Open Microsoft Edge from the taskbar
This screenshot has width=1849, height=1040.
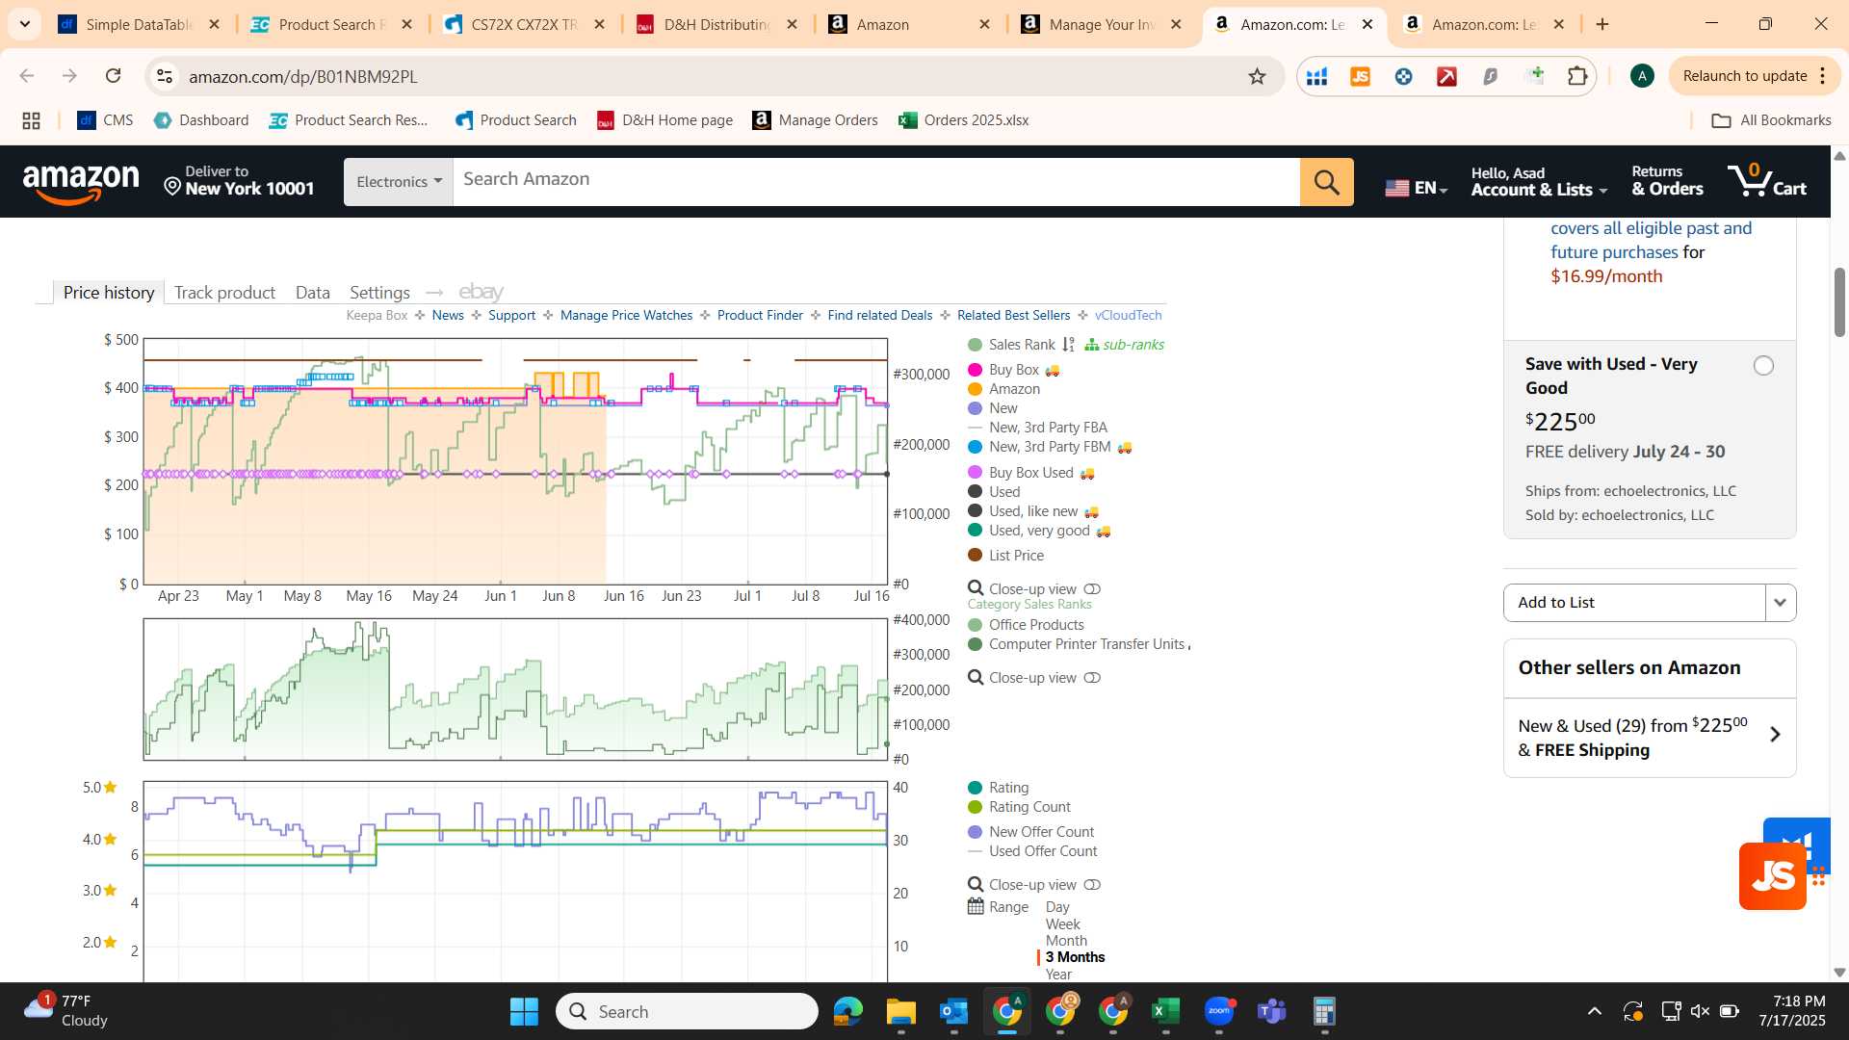(847, 1011)
